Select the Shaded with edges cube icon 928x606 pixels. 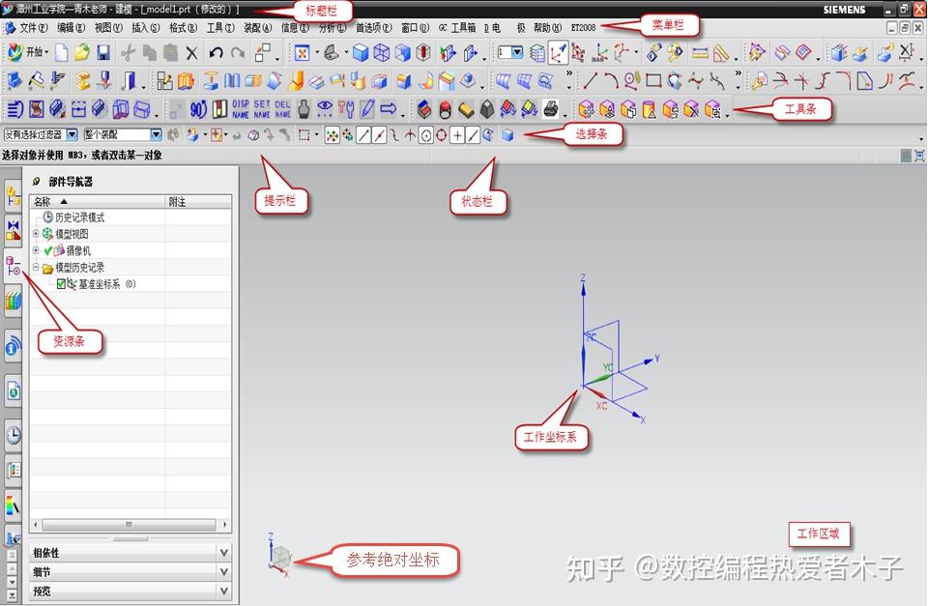point(360,53)
